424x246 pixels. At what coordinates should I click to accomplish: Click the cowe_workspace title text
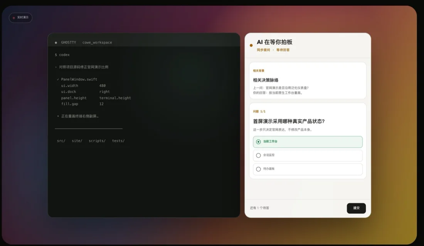point(97,42)
